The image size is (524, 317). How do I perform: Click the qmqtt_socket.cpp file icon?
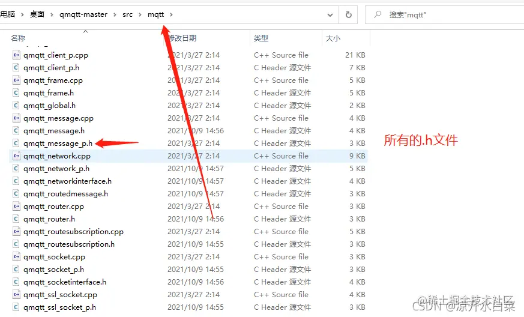[16, 256]
